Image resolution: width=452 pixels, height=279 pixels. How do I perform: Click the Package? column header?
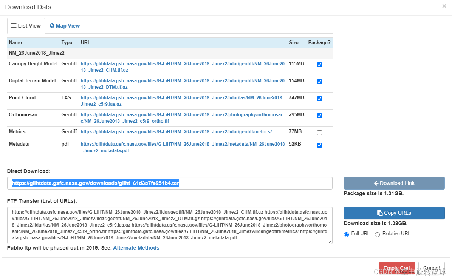coord(319,43)
